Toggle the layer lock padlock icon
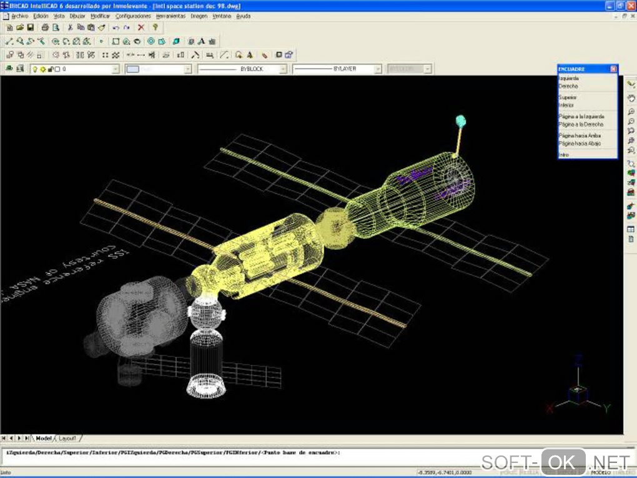The height and width of the screenshot is (478, 637). [51, 69]
